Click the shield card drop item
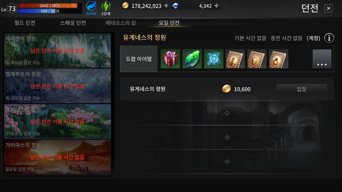 (257, 58)
